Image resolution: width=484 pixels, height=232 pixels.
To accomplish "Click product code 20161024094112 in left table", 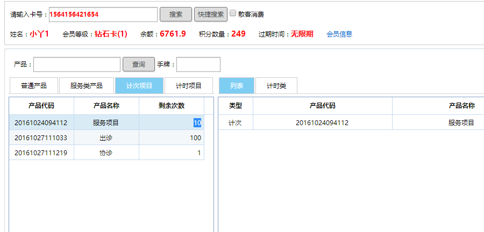I will tap(41, 122).
